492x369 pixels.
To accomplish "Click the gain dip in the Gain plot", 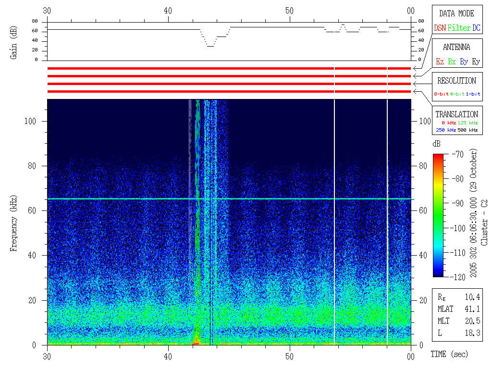I will (210, 45).
